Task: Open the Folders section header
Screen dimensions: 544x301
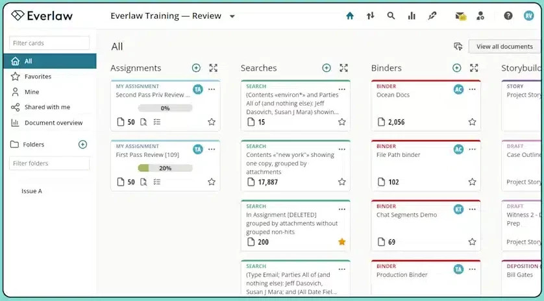Action: [x=34, y=145]
